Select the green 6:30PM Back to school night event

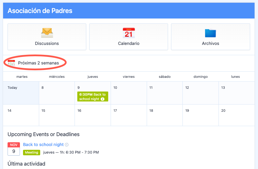(92, 97)
